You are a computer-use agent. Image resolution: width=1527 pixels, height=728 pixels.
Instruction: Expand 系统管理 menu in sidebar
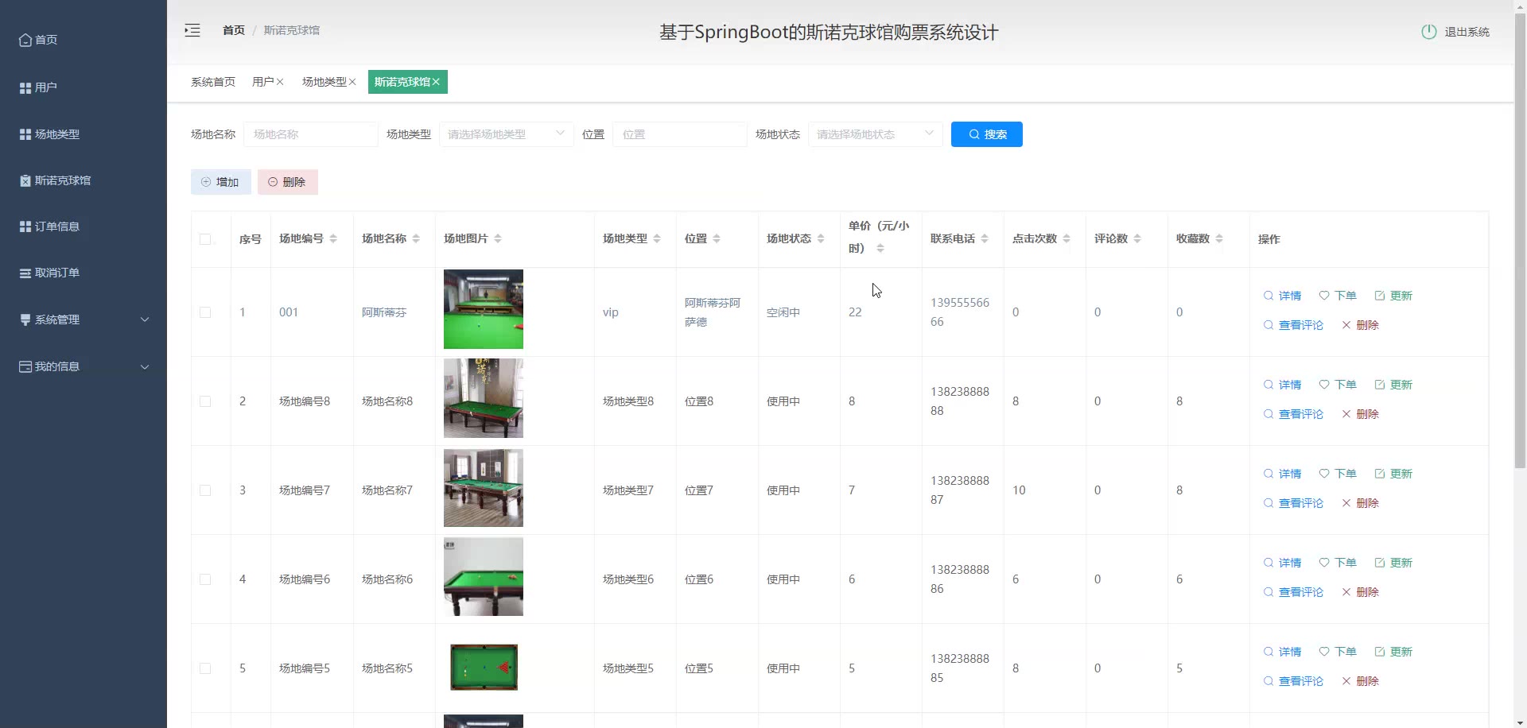click(x=84, y=319)
